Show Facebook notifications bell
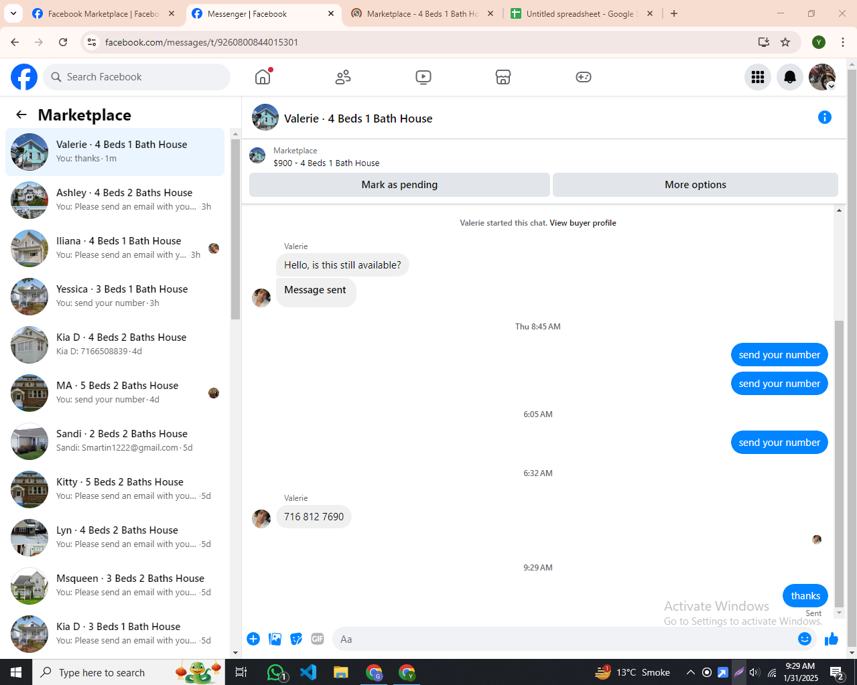The image size is (857, 685). coord(790,77)
